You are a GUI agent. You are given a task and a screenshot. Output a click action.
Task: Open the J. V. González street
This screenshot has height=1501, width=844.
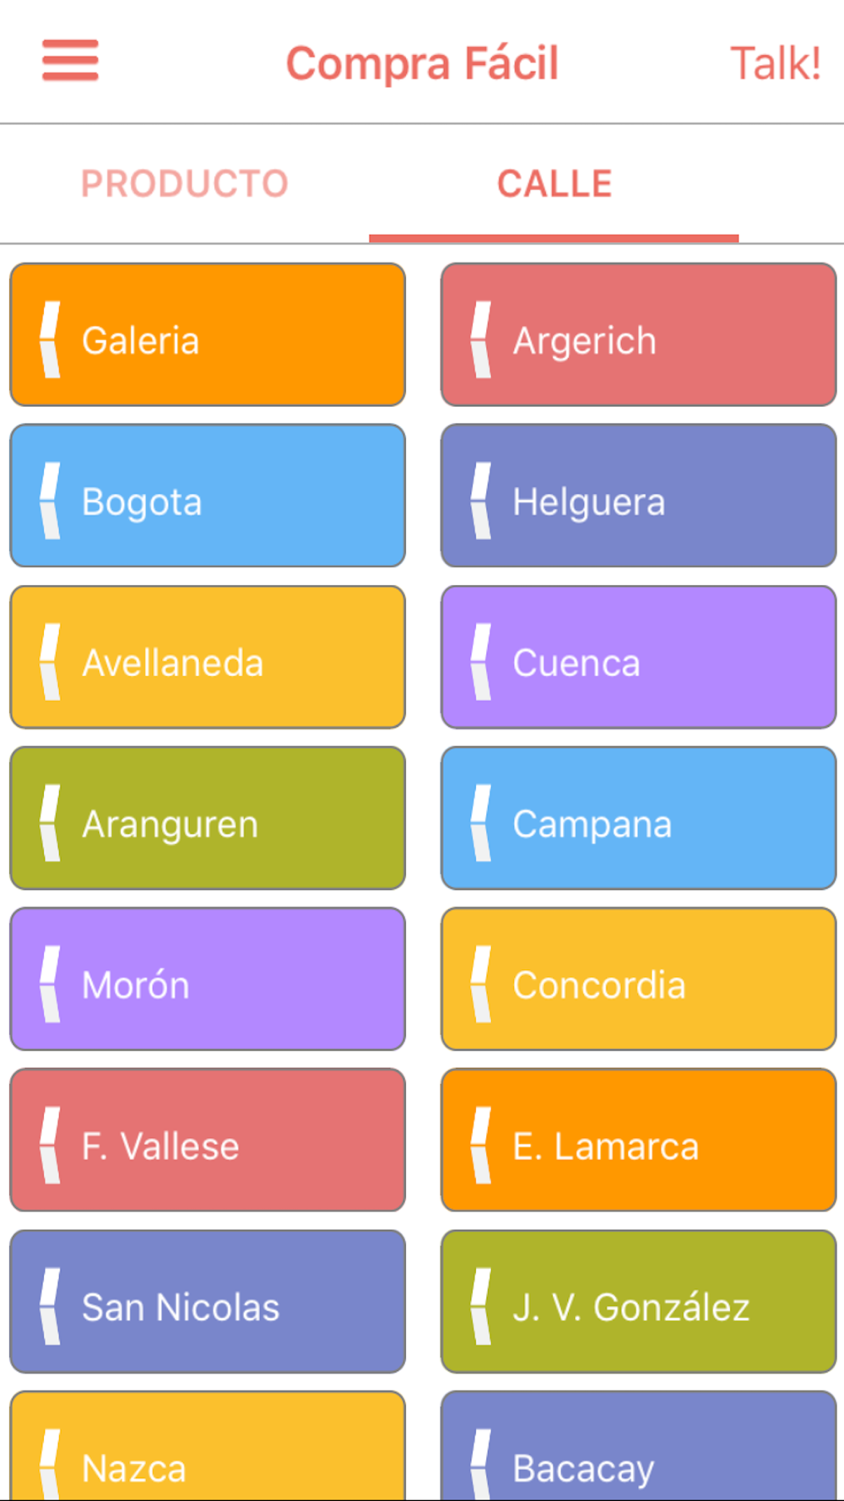[639, 1302]
